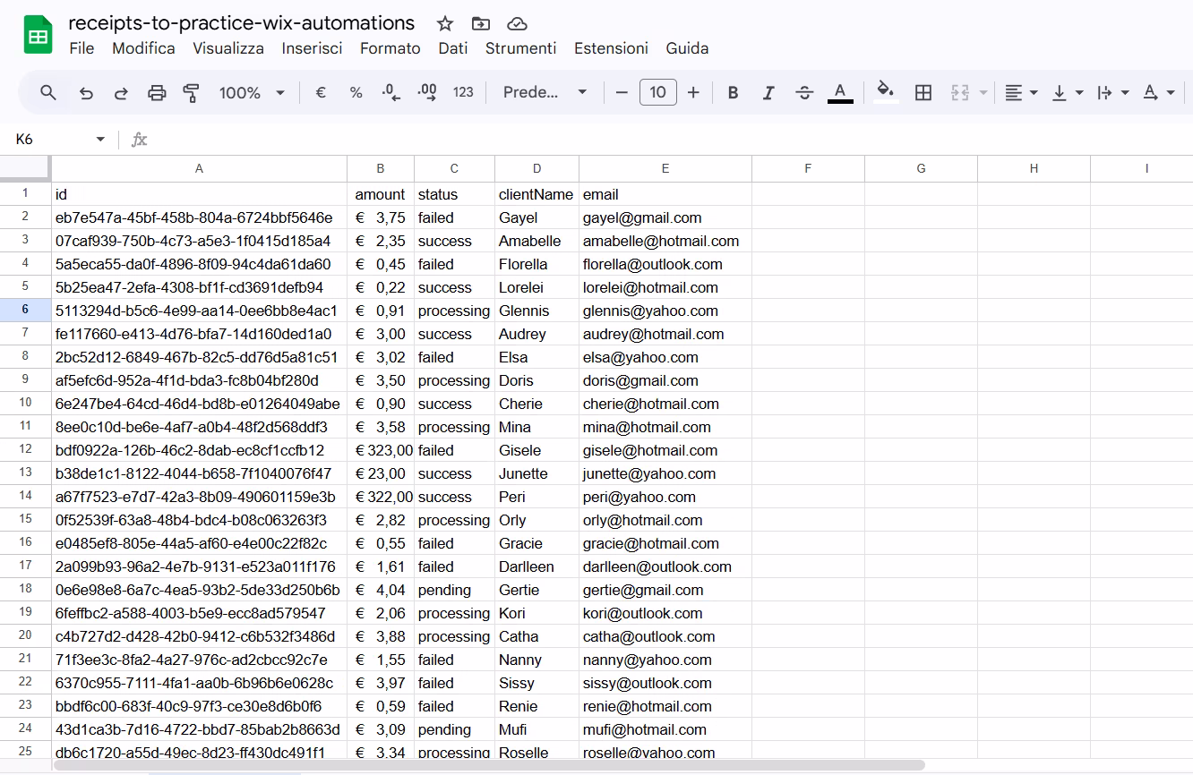Open the zoom 100% dropdown
The image size is (1193, 775).
pos(252,92)
